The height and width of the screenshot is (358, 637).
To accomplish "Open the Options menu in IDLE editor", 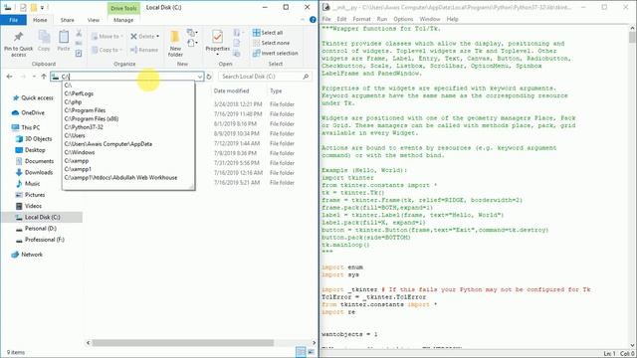I will 403,19.
